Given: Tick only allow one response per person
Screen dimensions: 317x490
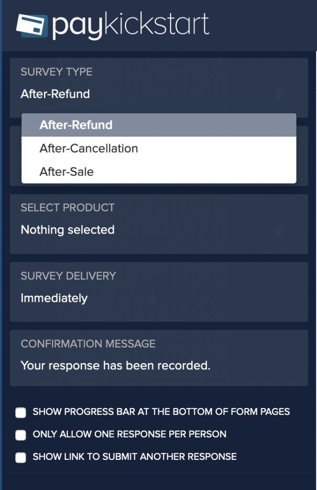Looking at the screenshot, I should 21,435.
